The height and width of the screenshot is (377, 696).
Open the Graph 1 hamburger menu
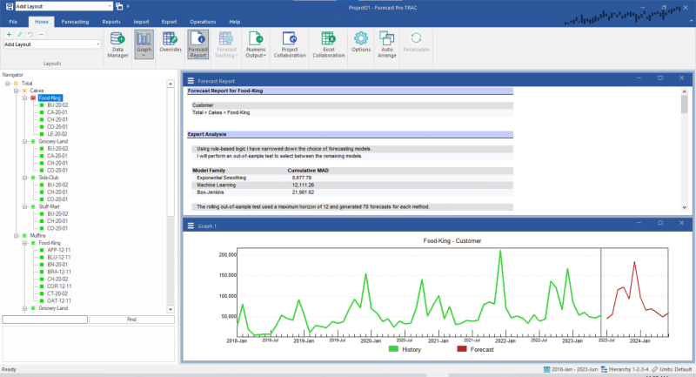(191, 226)
